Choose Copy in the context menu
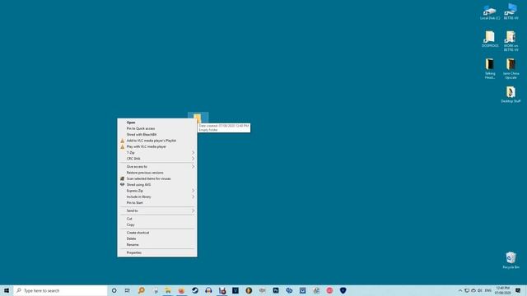527x296 pixels. (157, 224)
